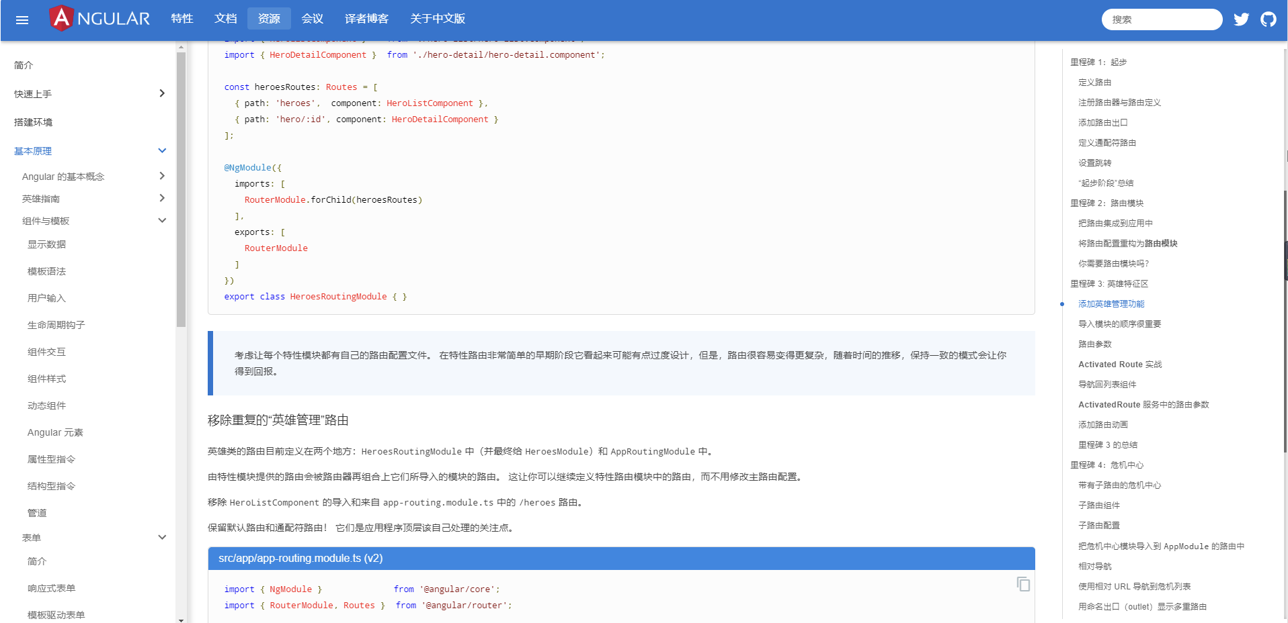The width and height of the screenshot is (1288, 623).
Task: Click the Angular logo
Action: pos(99,18)
